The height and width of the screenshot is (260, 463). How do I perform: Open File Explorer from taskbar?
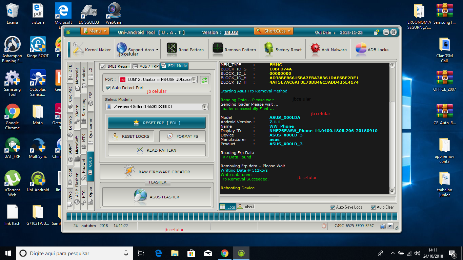(175, 253)
